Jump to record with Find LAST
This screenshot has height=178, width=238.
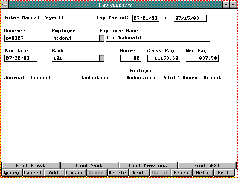click(x=206, y=165)
